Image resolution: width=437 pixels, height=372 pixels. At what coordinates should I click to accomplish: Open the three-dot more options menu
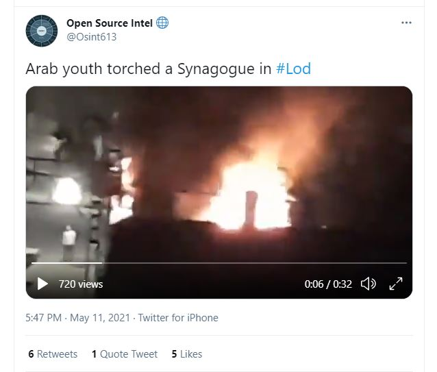pos(406,23)
